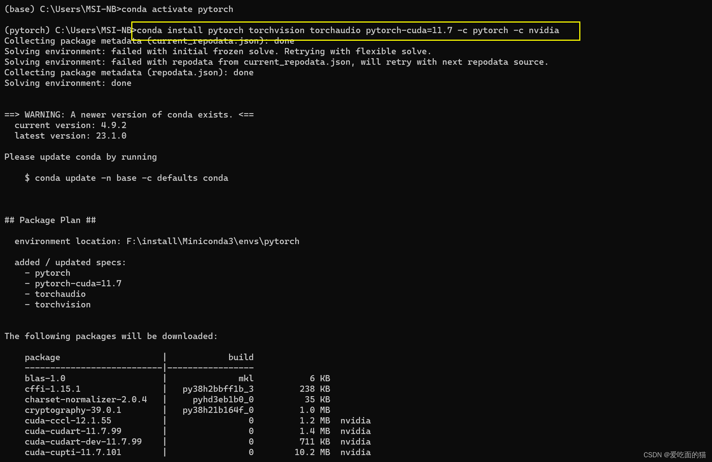Viewport: 712px width, 462px height.
Task: Click the 'charset-normalizer-2.0.4' package name
Action: (x=86, y=400)
